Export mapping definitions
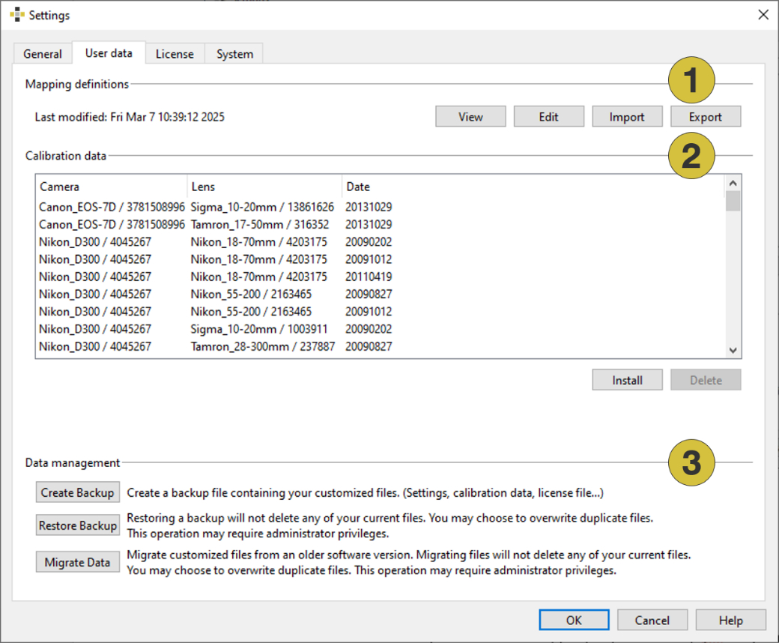Image resolution: width=779 pixels, height=643 pixels. 706,116
